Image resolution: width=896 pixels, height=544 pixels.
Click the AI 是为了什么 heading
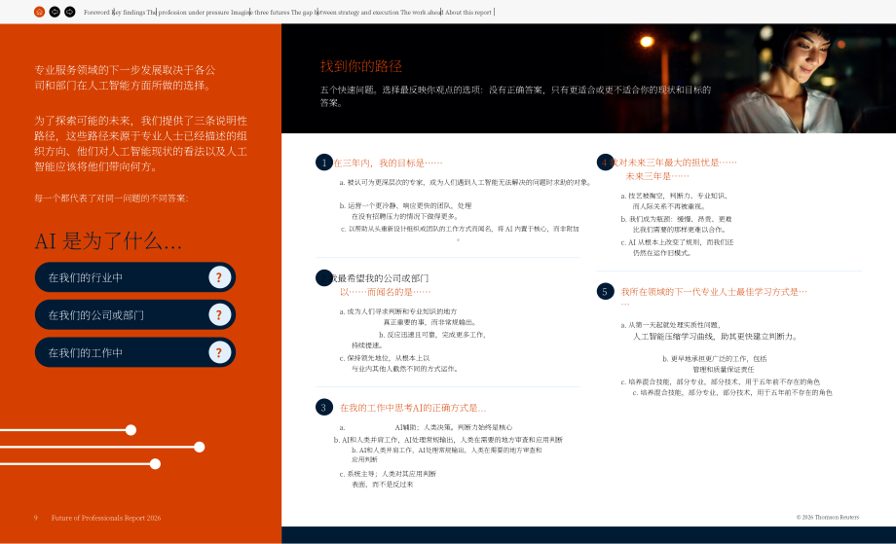pos(108,241)
